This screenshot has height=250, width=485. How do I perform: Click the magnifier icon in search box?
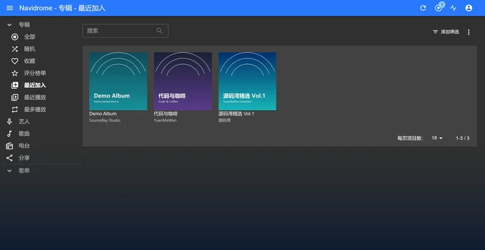[x=159, y=31]
